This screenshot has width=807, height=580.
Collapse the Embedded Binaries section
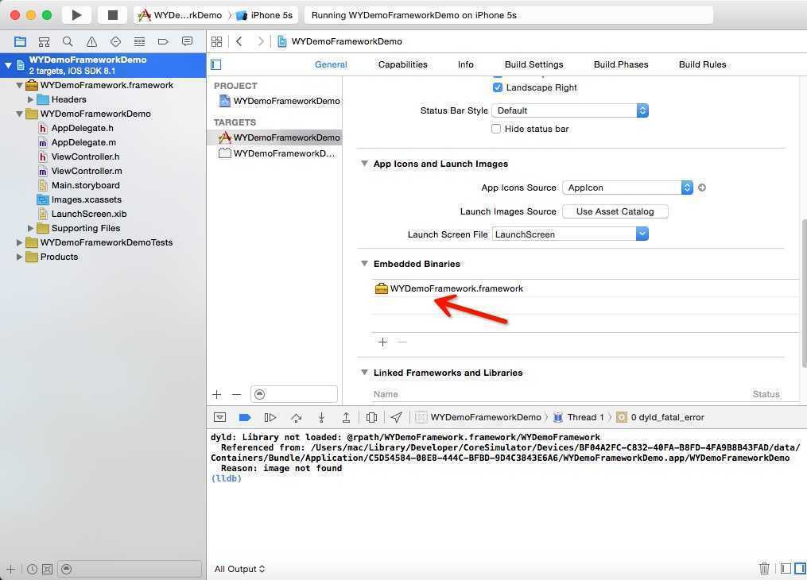[364, 263]
